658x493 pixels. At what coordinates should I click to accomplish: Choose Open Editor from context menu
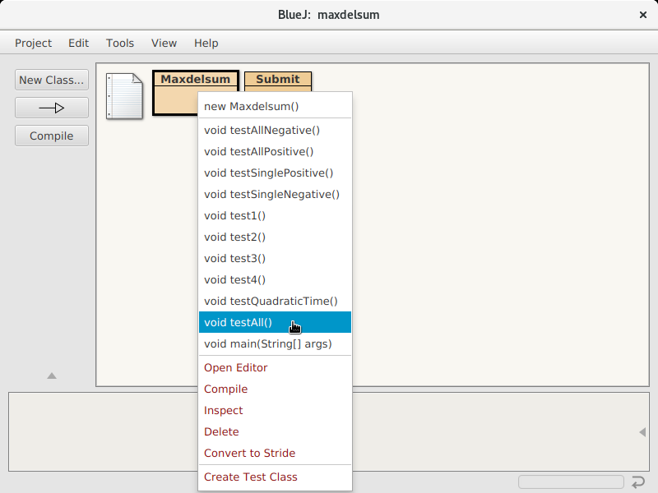[x=275, y=367]
